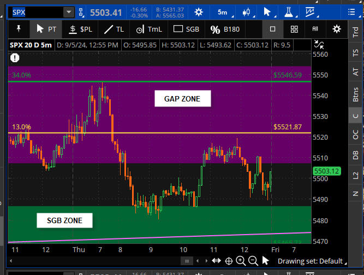Screen dimensions: 364x275
Task: Click the bid price B: 5431.37
Action: 170,9
